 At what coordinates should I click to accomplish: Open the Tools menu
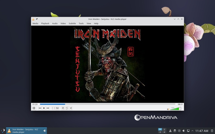coord(81,23)
